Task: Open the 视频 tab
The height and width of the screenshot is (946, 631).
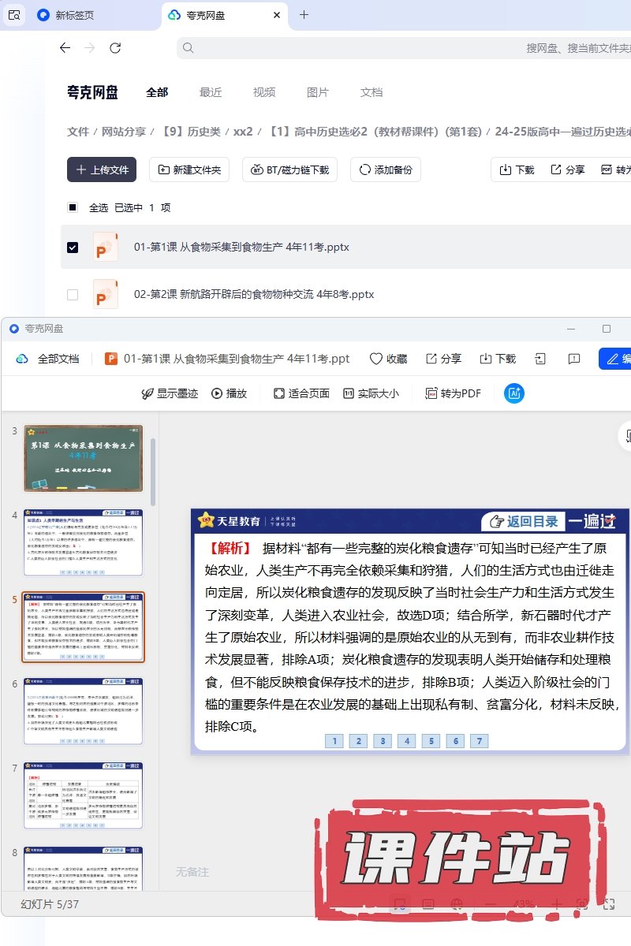Action: pos(264,92)
